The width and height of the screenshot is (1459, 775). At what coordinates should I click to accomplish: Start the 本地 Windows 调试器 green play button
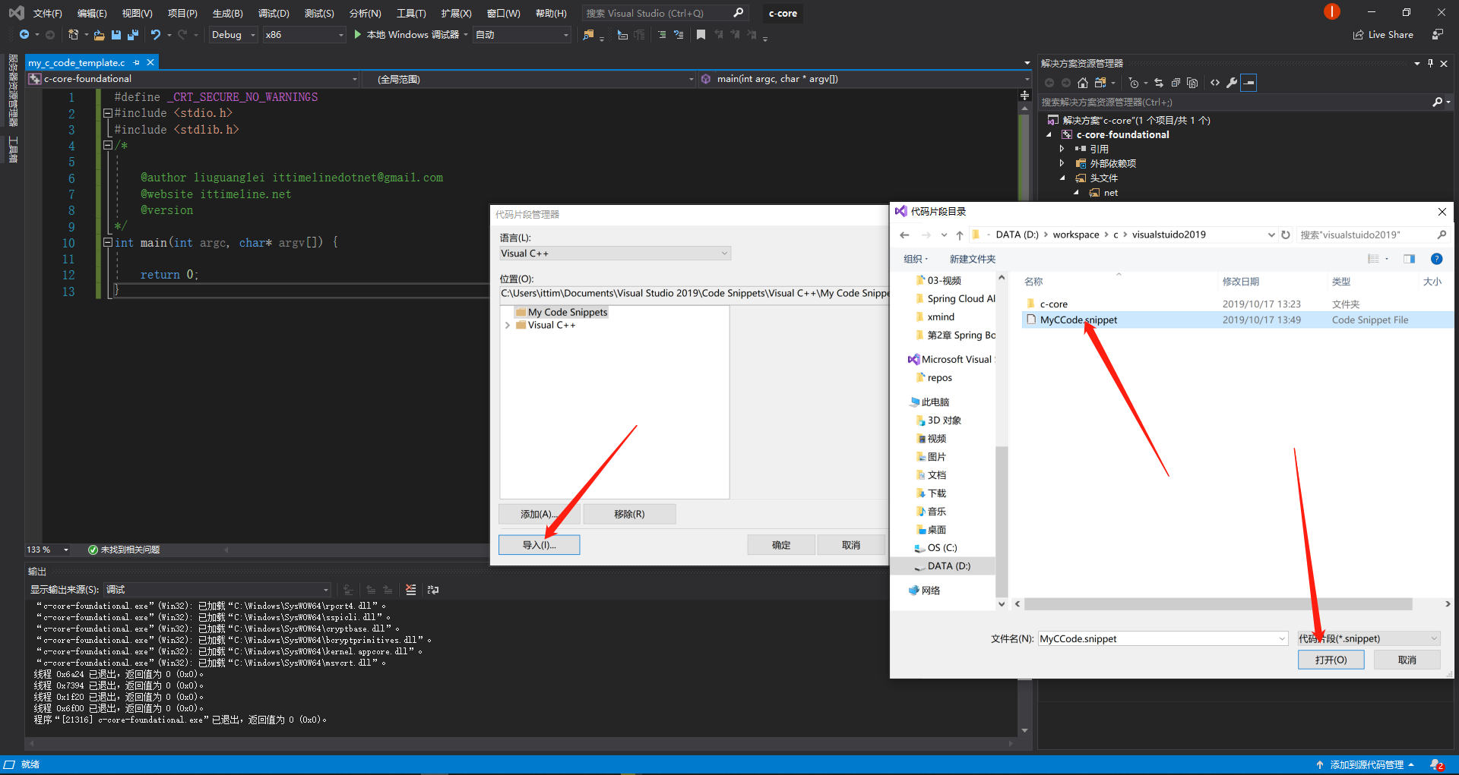click(x=357, y=35)
